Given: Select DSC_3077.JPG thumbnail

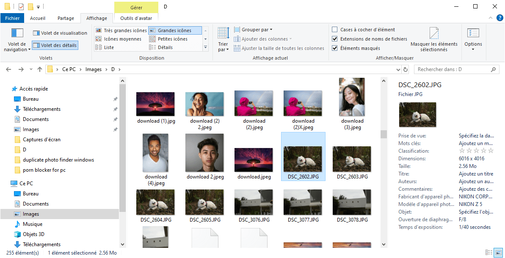Looking at the screenshot, I should pos(303,202).
